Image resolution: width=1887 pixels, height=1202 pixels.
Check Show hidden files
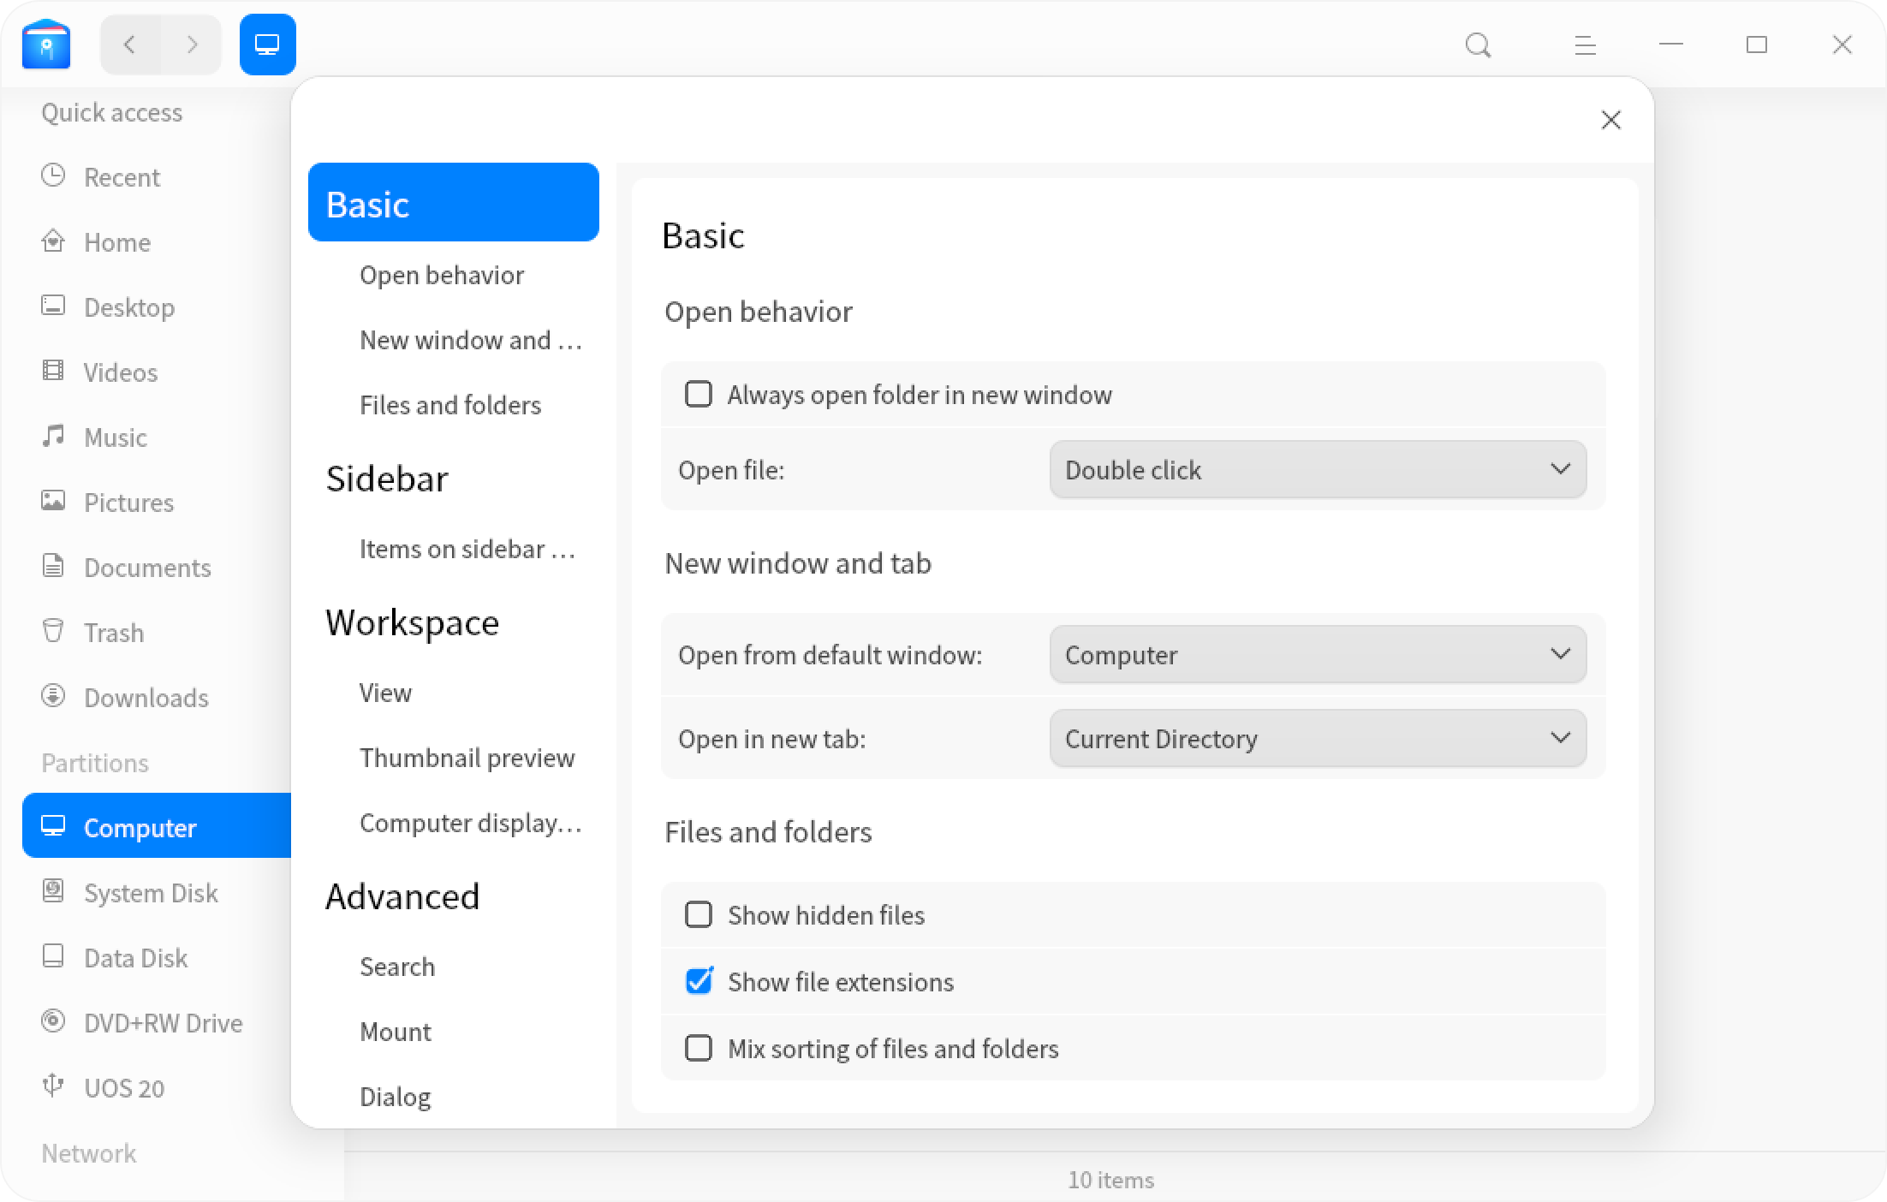[699, 914]
